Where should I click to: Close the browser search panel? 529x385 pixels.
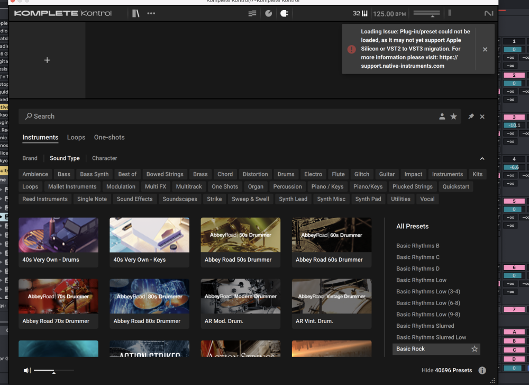click(482, 117)
